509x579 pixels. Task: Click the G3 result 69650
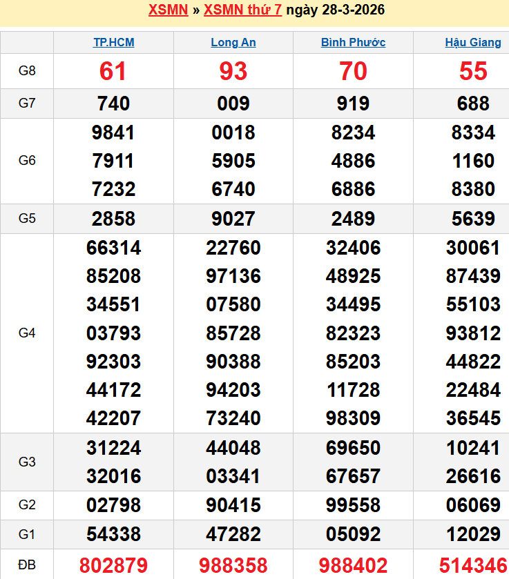click(x=353, y=448)
